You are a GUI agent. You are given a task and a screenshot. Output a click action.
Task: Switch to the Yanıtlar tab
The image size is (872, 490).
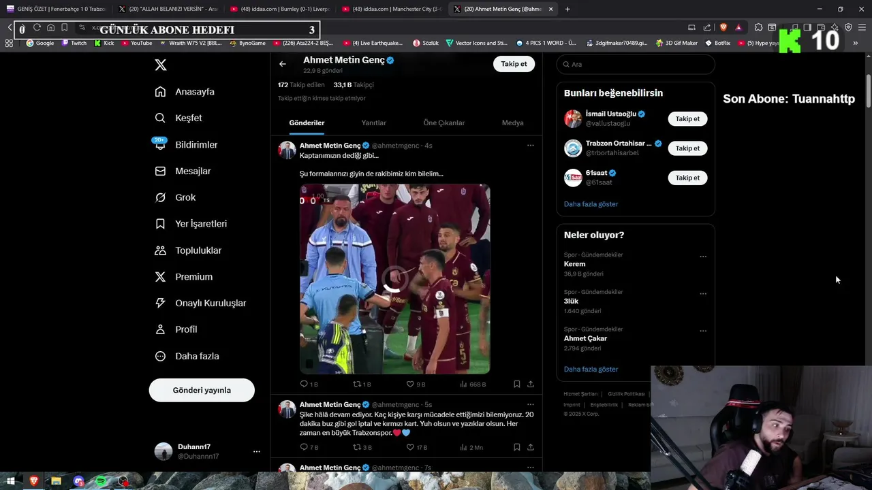pos(373,123)
